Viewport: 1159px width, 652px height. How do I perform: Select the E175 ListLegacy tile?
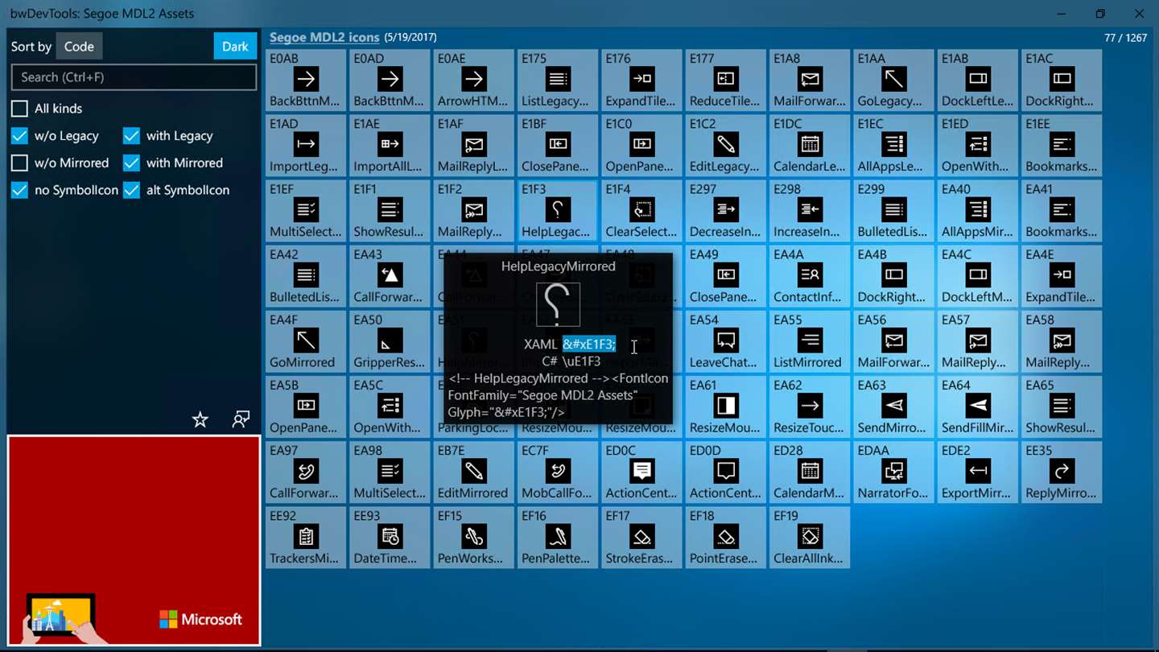click(558, 80)
